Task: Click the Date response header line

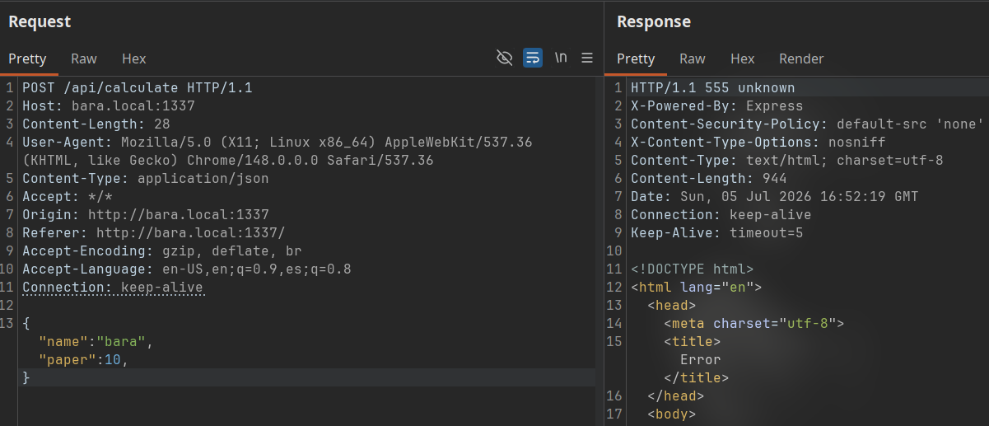Action: tap(775, 196)
